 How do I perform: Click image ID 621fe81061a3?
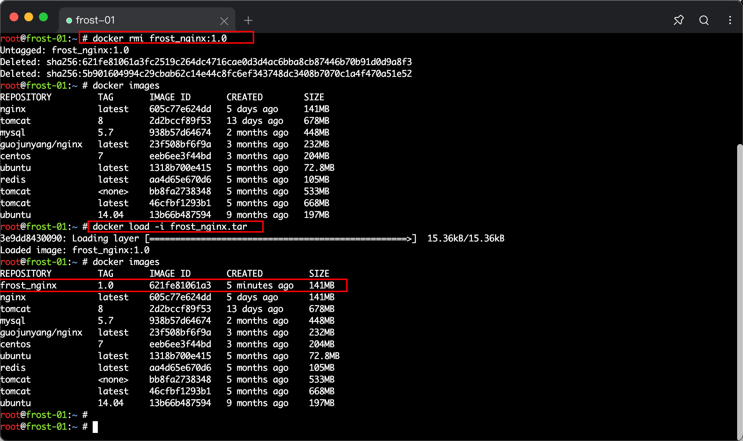[180, 285]
